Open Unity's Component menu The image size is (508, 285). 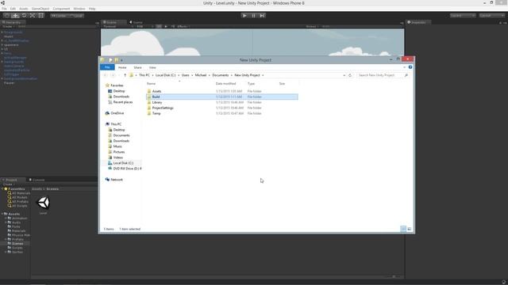point(61,9)
